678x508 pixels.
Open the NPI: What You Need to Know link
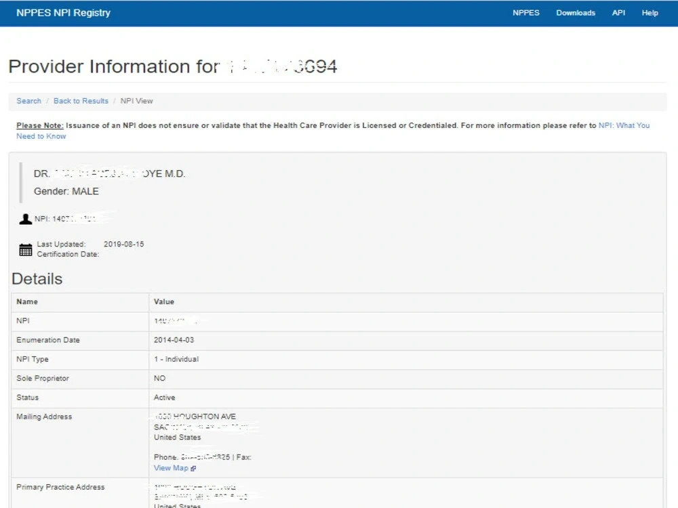point(622,125)
